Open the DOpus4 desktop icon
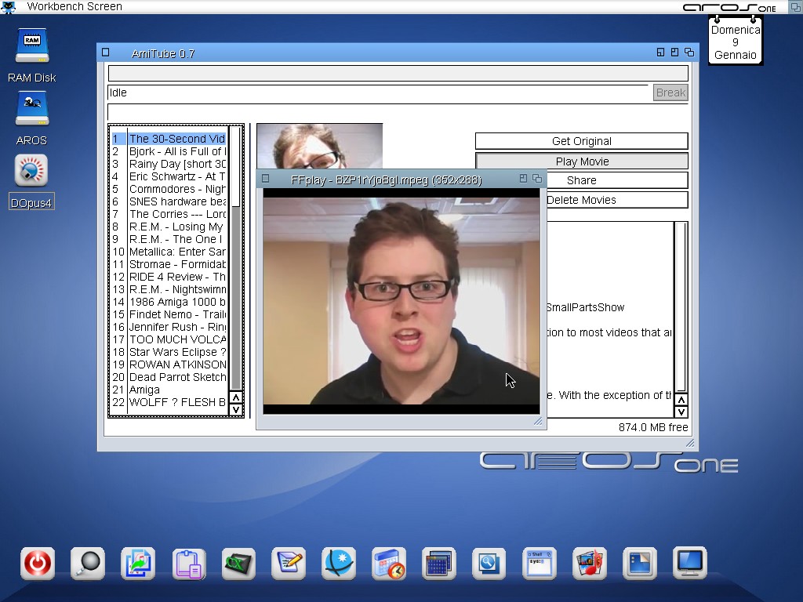The image size is (803, 602). (x=31, y=172)
